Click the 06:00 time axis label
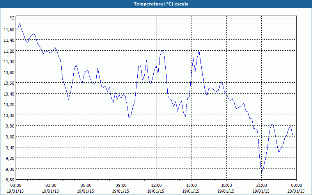 pos(86,186)
